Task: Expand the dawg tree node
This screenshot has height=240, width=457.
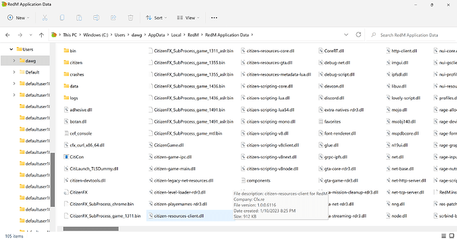Action: pos(14,60)
